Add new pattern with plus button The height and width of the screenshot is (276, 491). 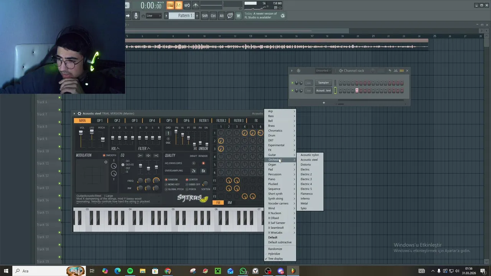click(197, 16)
